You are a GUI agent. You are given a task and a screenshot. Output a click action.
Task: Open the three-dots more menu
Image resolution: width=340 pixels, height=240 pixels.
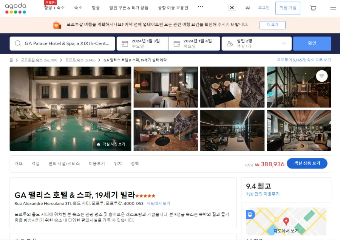(x=201, y=6)
